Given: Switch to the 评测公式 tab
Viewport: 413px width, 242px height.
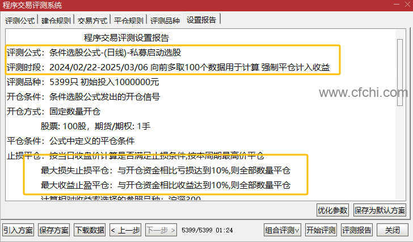Looking at the screenshot, I should pyautogui.click(x=20, y=20).
